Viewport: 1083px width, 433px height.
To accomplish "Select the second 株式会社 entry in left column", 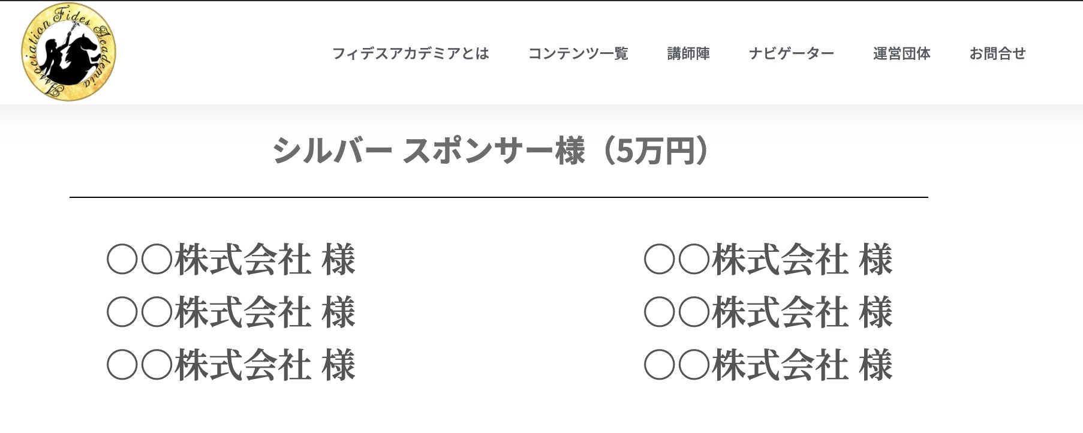I will click(x=231, y=312).
